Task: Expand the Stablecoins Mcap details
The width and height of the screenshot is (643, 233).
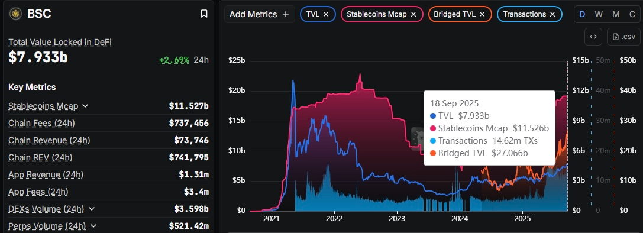Action: point(85,106)
